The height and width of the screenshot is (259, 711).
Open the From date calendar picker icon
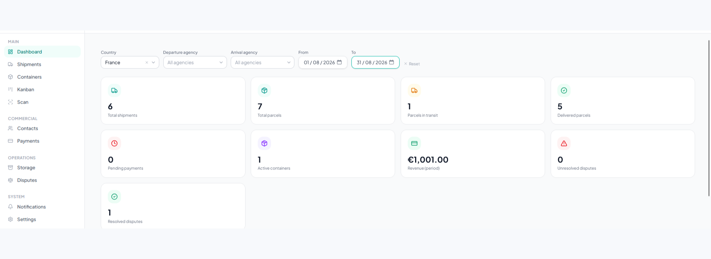(339, 62)
